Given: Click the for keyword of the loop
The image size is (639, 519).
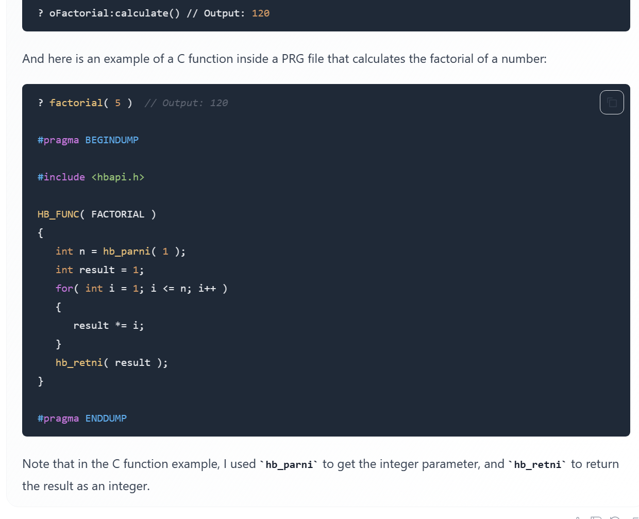Looking at the screenshot, I should (x=64, y=289).
